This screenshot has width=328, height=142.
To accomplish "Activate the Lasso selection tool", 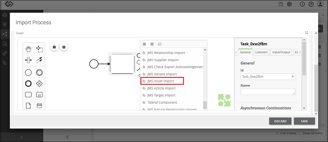I will pyautogui.click(x=39, y=49).
